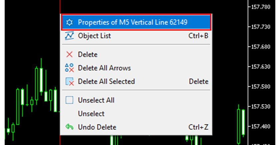The width and height of the screenshot is (280, 145).
Task: Click the Object List chart icon
Action: point(69,36)
